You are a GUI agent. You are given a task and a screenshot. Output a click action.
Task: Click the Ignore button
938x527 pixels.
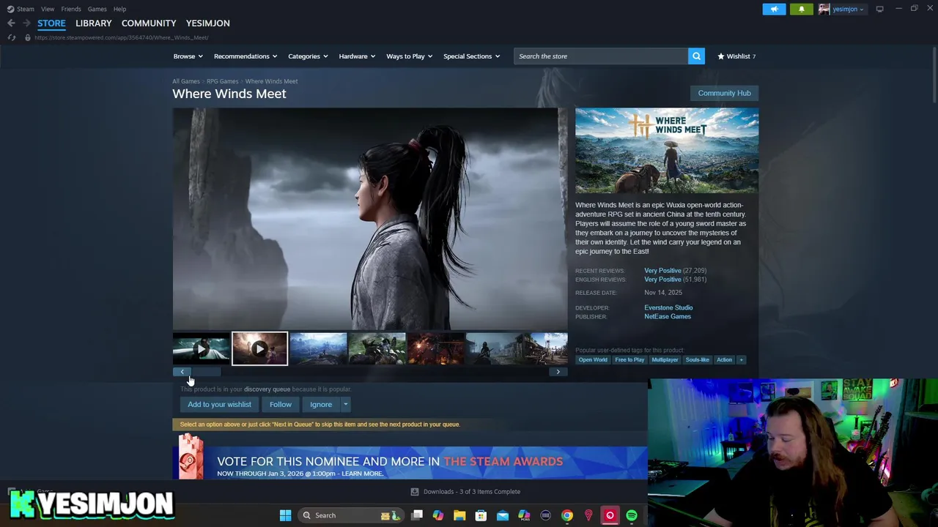(321, 405)
